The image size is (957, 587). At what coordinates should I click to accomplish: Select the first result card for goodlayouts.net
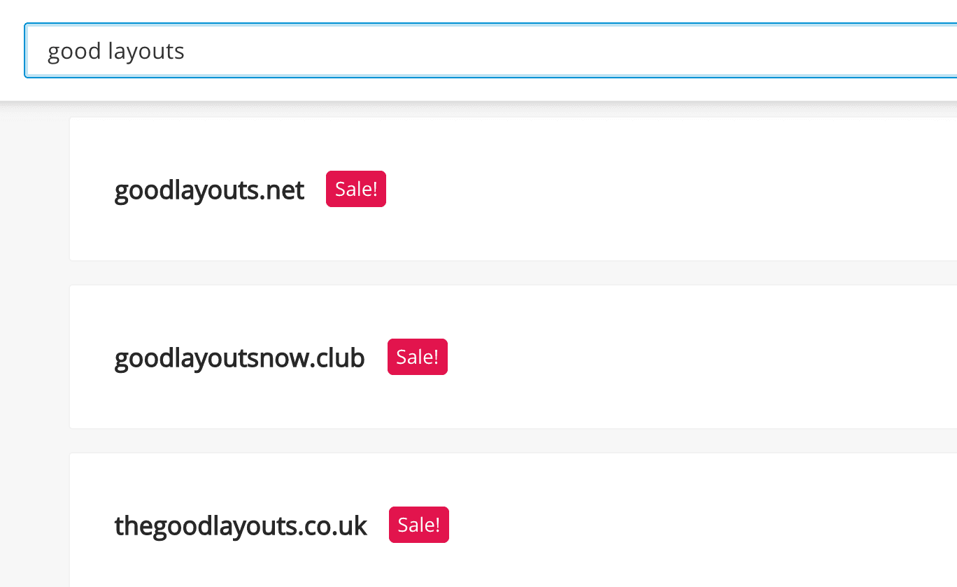click(x=560, y=189)
